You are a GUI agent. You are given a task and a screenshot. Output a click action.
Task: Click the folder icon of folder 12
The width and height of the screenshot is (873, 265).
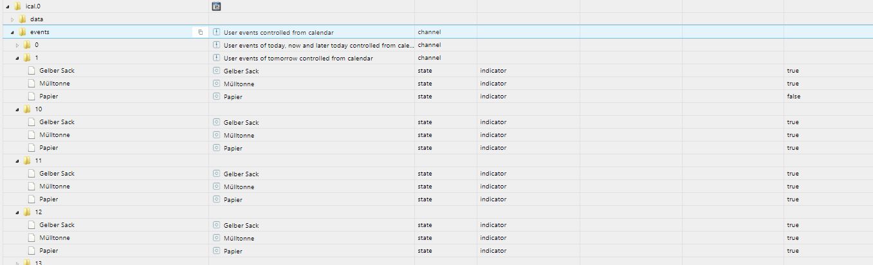pyautogui.click(x=27, y=212)
